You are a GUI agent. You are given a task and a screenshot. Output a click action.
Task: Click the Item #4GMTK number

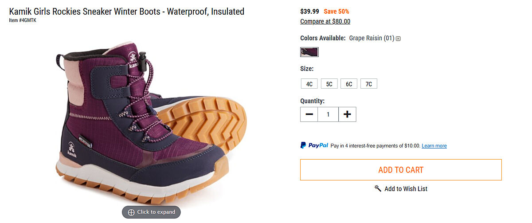[23, 20]
